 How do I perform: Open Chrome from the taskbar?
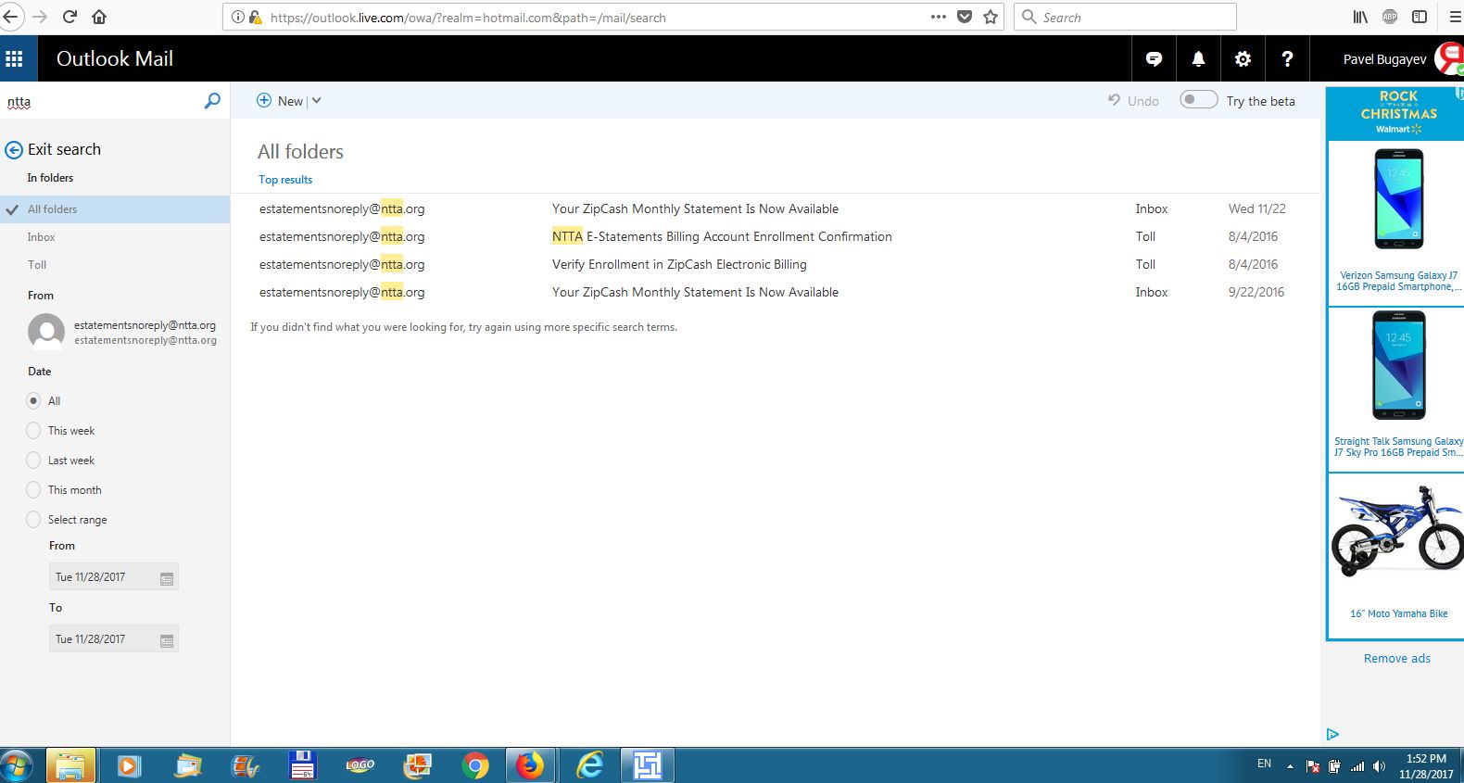pos(475,765)
